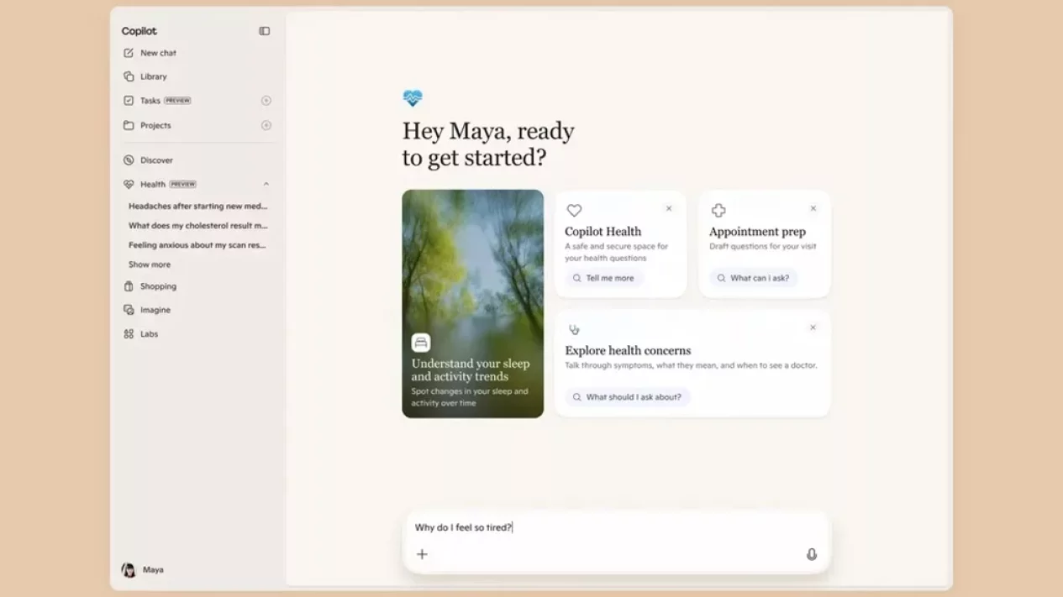Click the blue heart health logo
This screenshot has width=1063, height=597.
coord(413,98)
